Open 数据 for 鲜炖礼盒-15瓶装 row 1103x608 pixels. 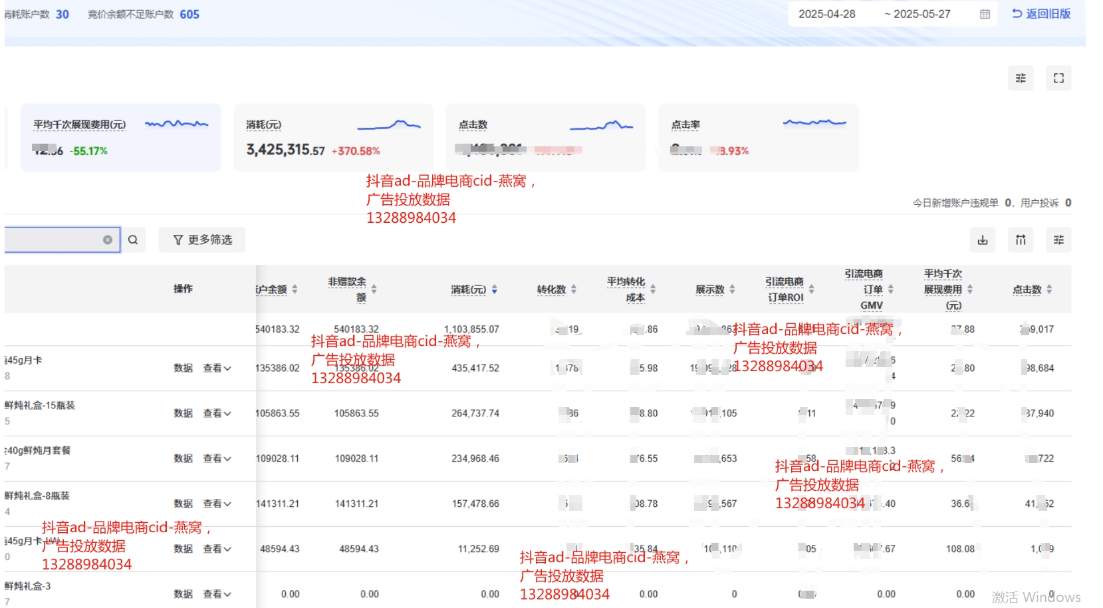183,413
